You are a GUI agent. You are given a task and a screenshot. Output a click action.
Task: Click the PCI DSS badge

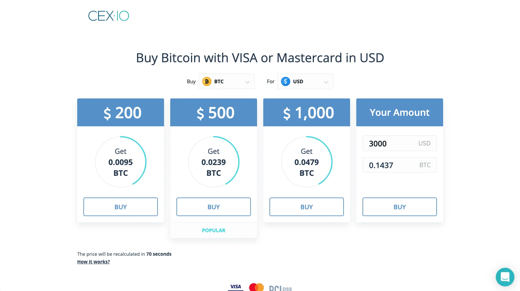point(280,288)
